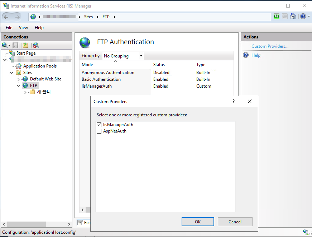Viewport: 312px width, 237px height.
Task: Select IisManagerAuth row in authentication list
Action: (157, 86)
